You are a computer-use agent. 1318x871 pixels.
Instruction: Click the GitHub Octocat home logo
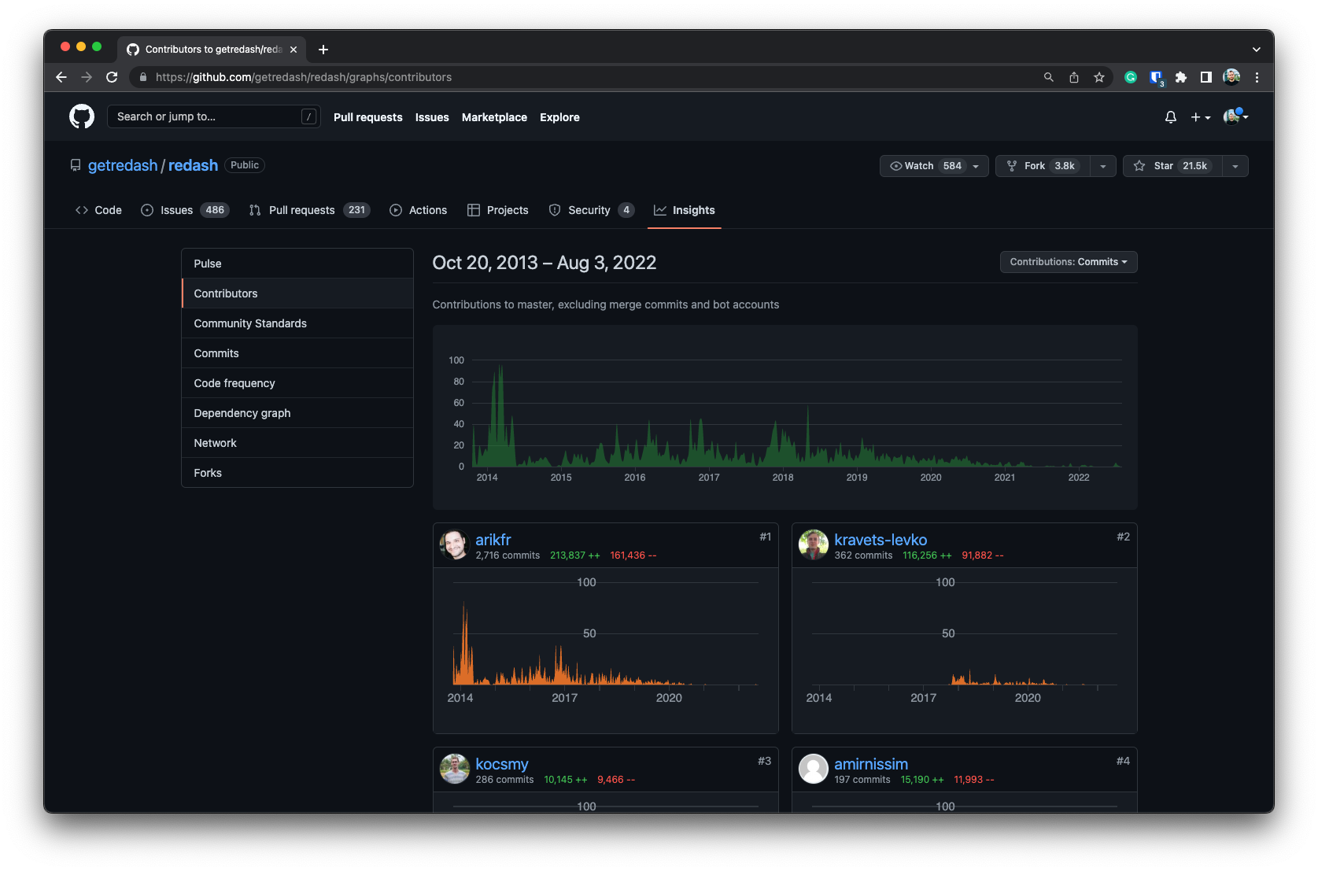pos(82,116)
